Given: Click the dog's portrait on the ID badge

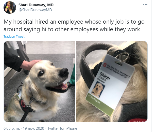Looking at the screenshot, I should 98,90.
